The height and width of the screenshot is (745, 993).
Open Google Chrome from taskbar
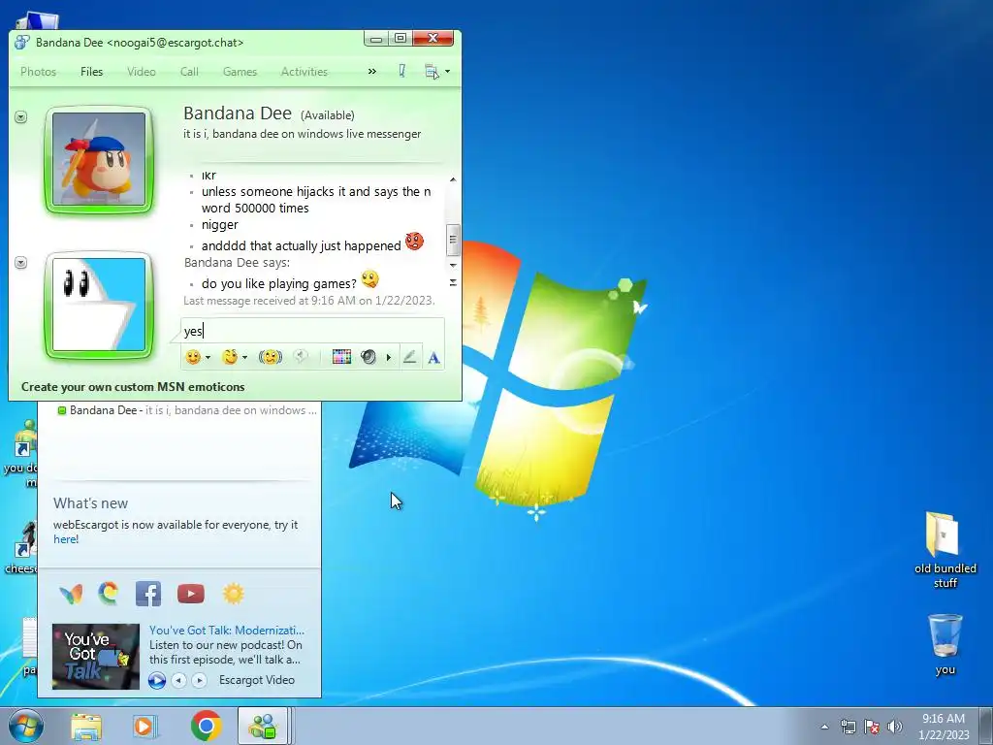(x=207, y=726)
